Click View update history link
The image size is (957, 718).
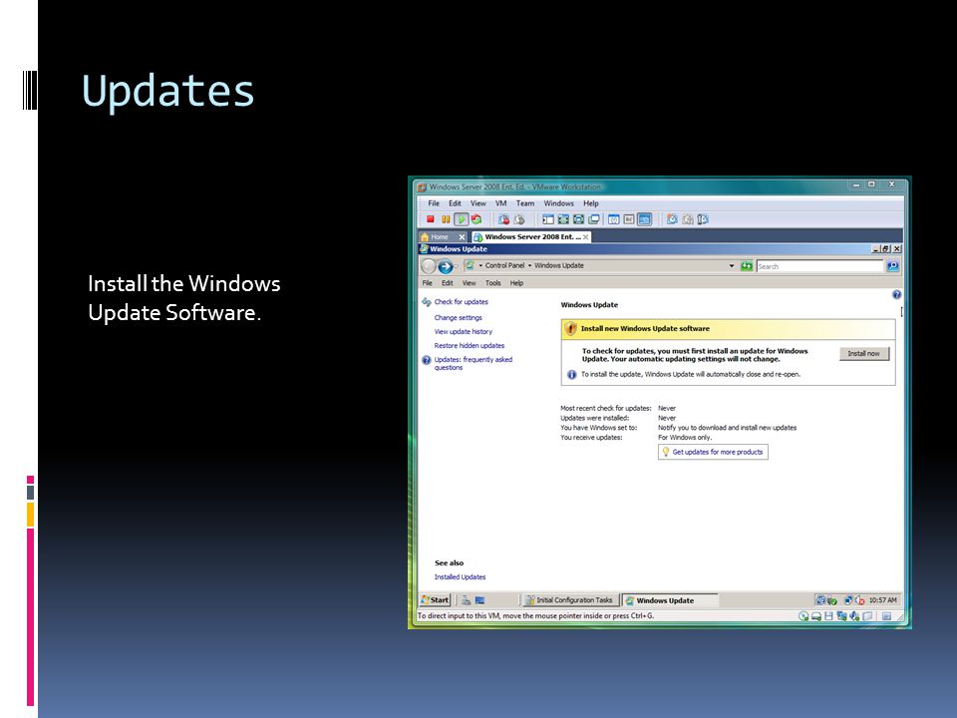click(463, 331)
